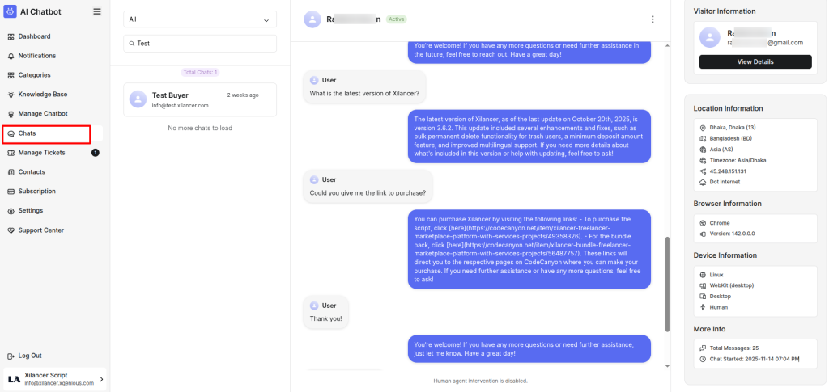
Task: Open the All chats filter dropdown
Action: (x=200, y=19)
